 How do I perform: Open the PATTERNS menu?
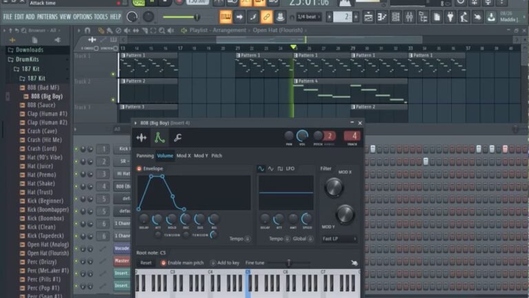click(47, 17)
